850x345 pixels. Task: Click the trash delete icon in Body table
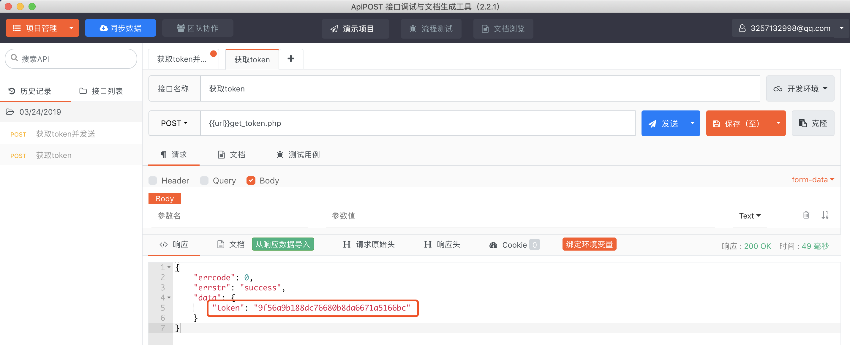(x=806, y=215)
